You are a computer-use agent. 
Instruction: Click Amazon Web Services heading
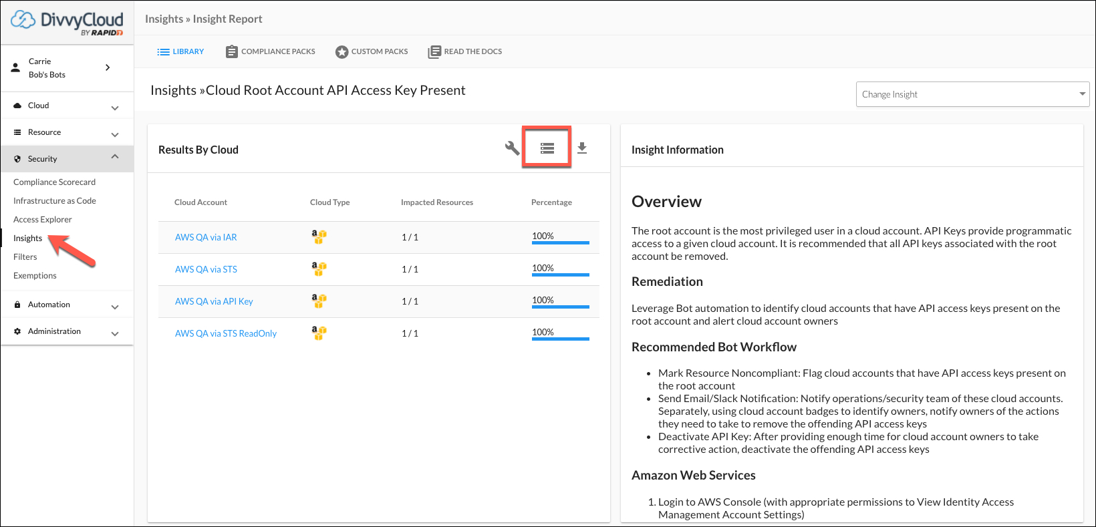click(x=694, y=475)
